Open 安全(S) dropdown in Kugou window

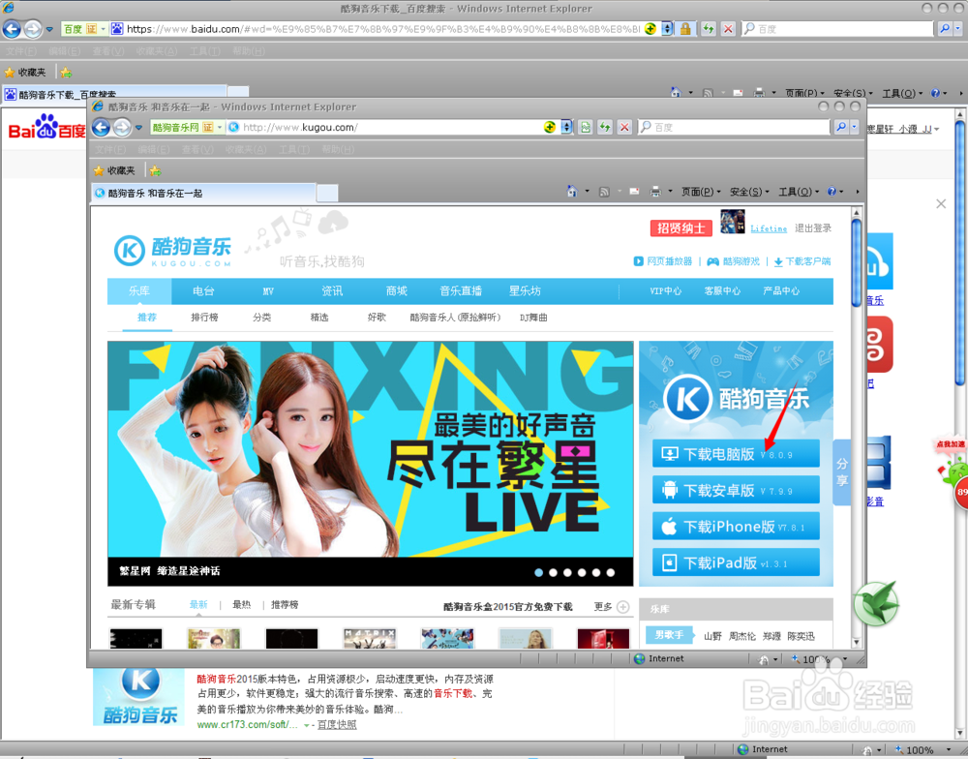pyautogui.click(x=749, y=192)
